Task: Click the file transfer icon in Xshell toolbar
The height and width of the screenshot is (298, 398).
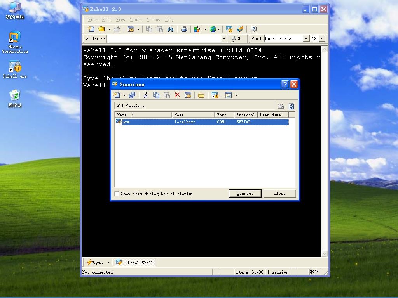Action: [240, 29]
